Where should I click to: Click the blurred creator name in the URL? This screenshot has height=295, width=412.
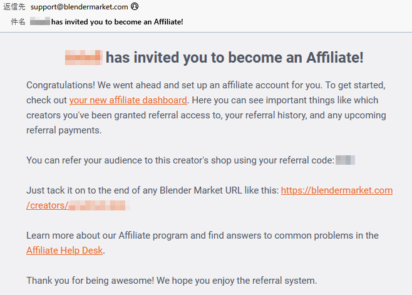97,205
